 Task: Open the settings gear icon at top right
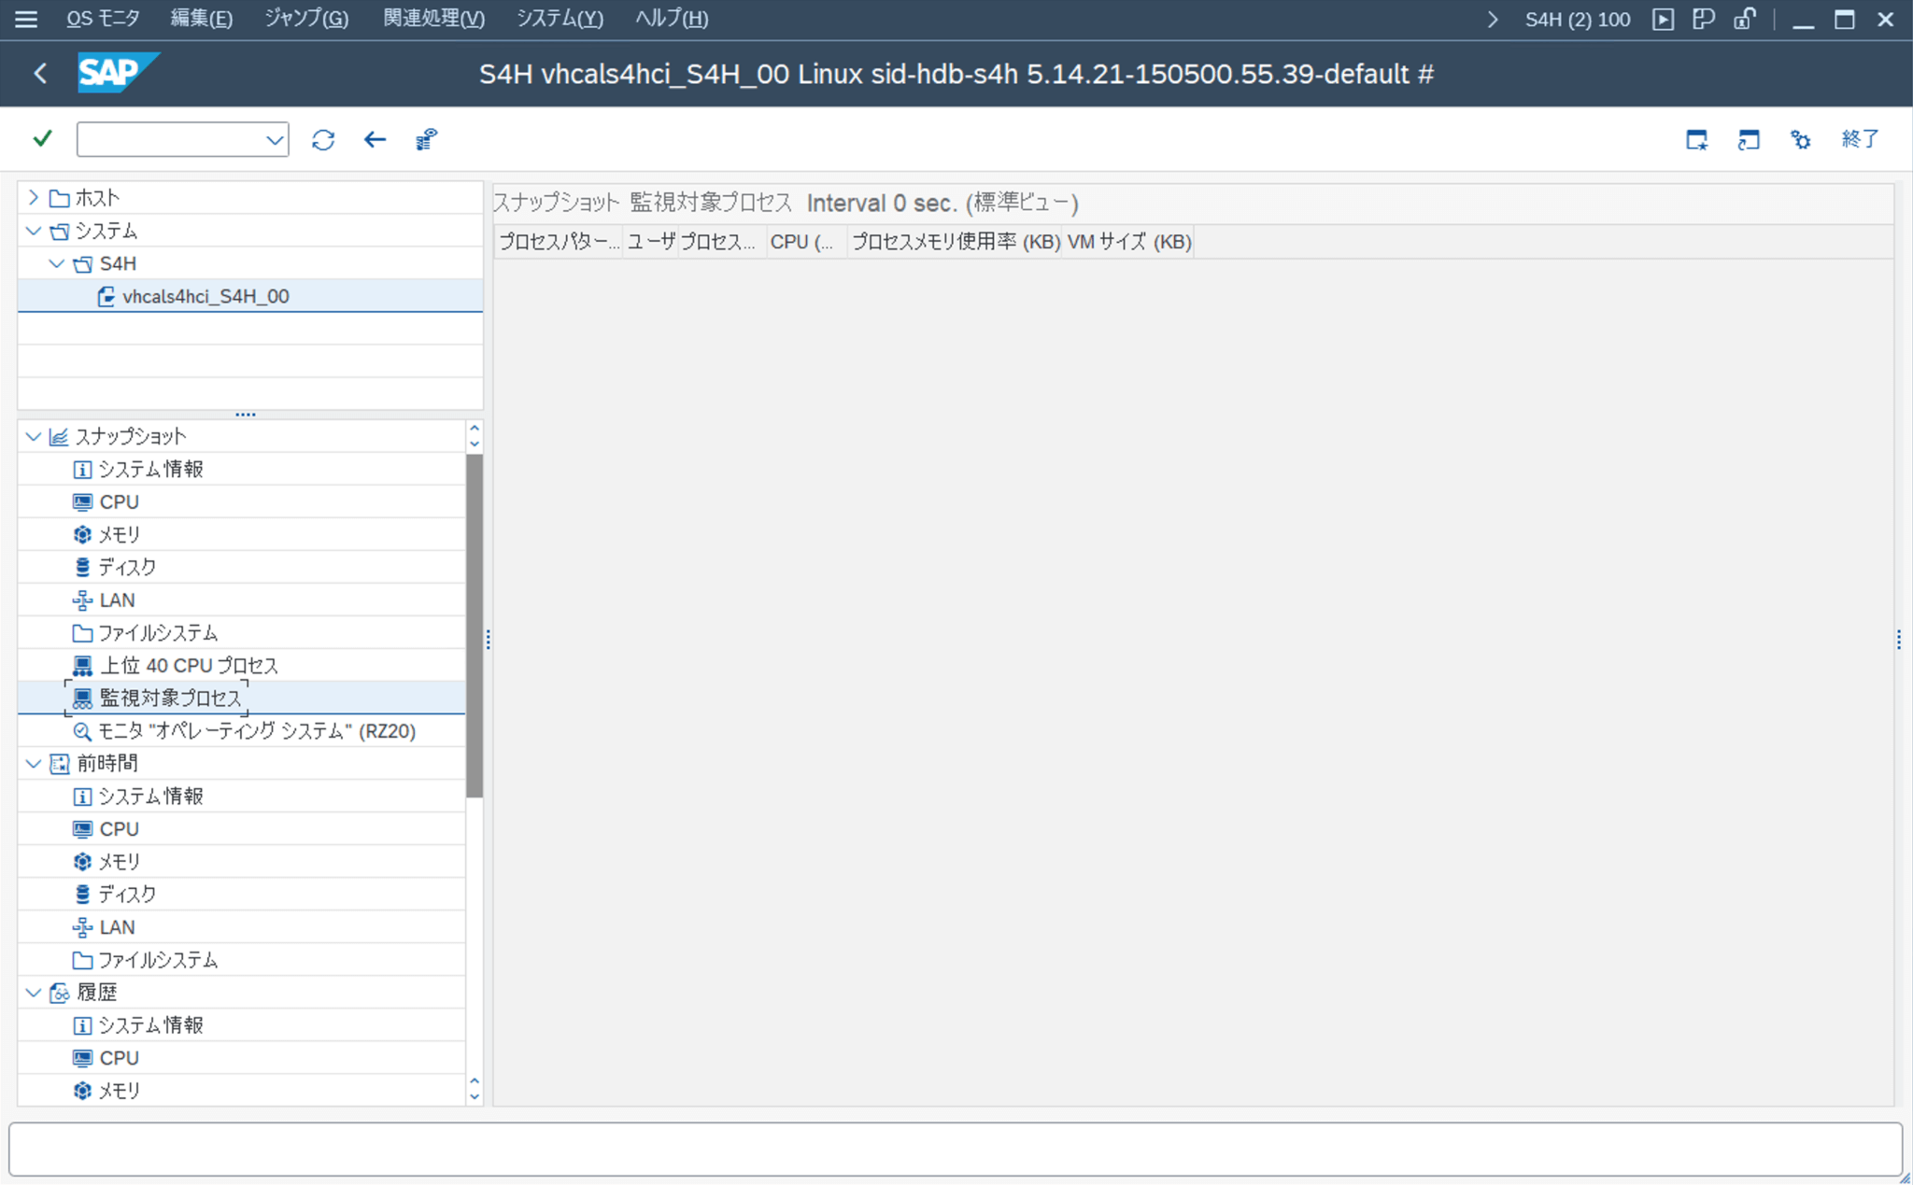pyautogui.click(x=1801, y=138)
